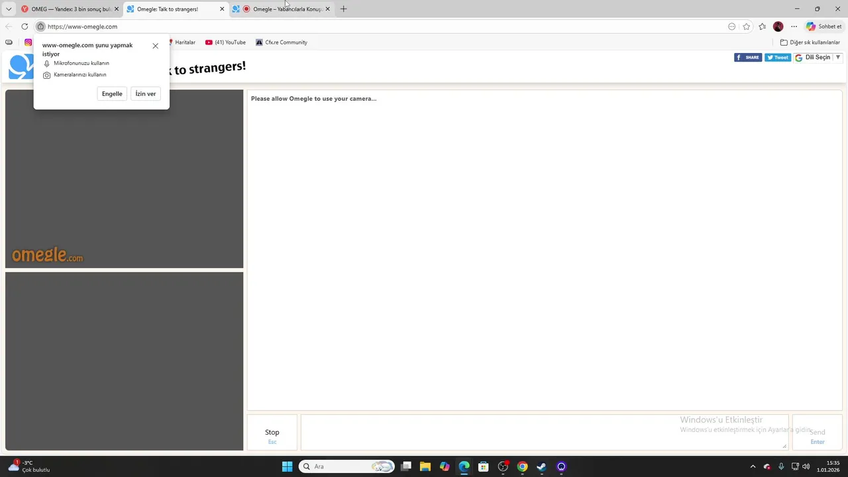Click the Send message button
Screen dimensions: 848x477
[x=817, y=433]
